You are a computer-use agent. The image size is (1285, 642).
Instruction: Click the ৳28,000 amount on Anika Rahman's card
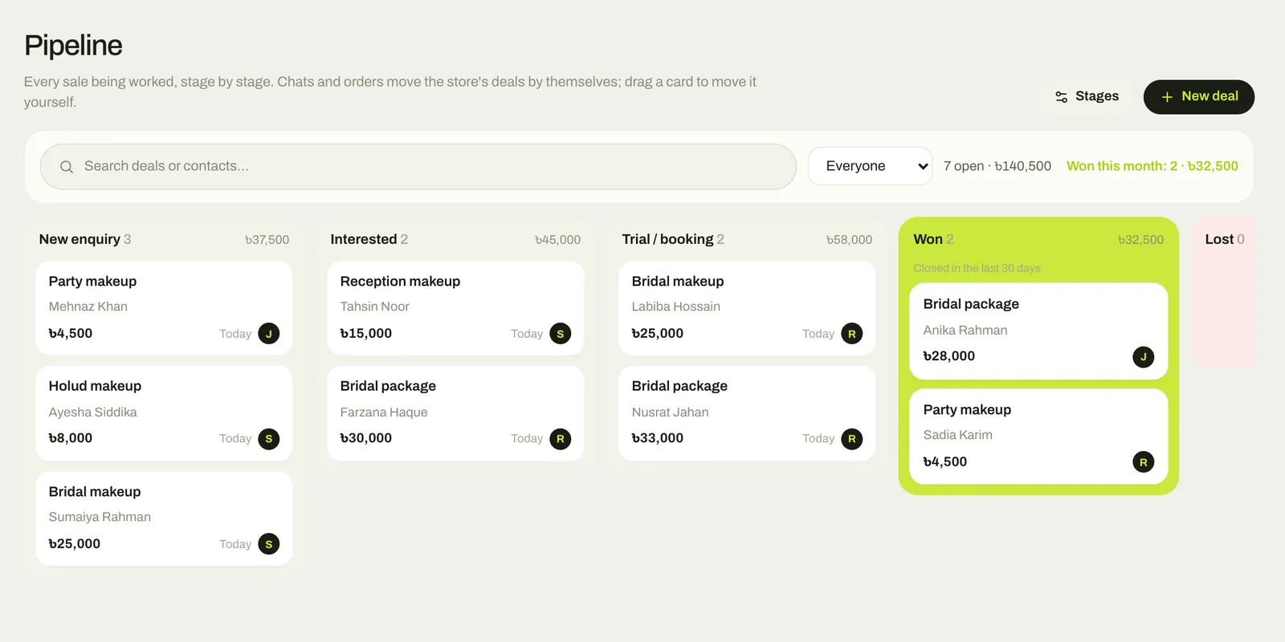click(x=948, y=356)
